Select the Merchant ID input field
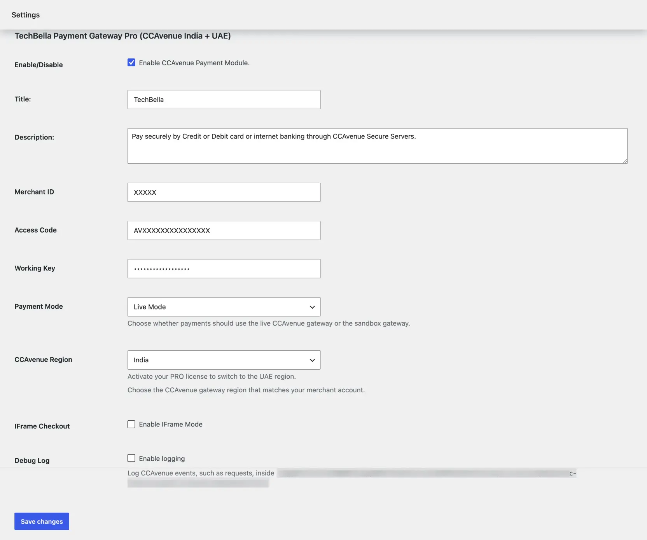 pyautogui.click(x=224, y=192)
